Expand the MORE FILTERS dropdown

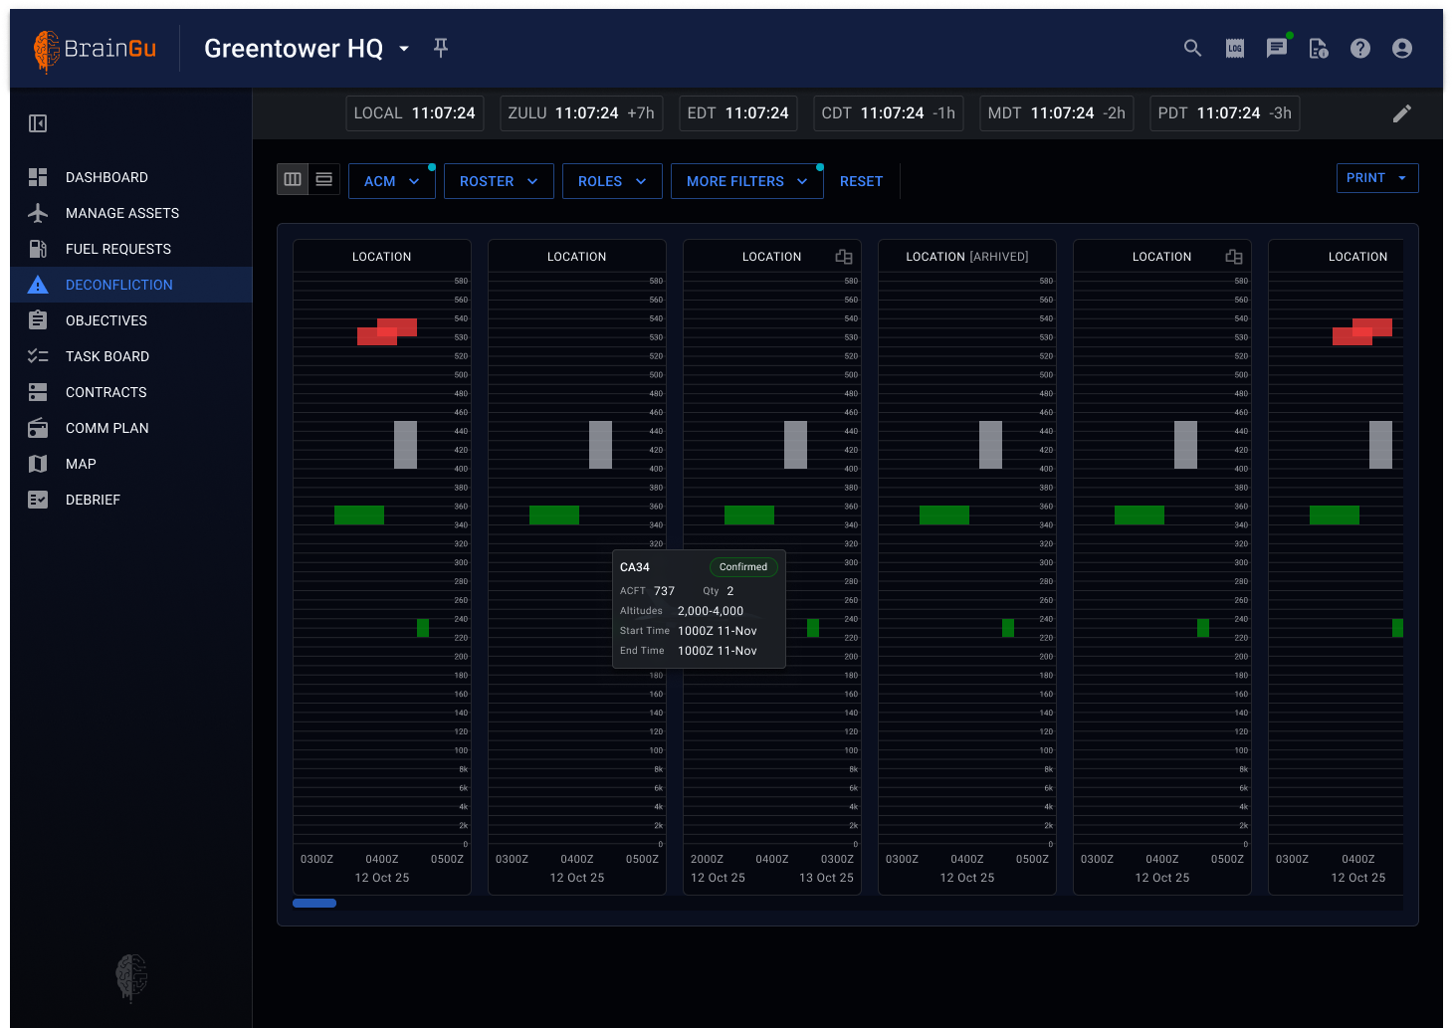746,181
